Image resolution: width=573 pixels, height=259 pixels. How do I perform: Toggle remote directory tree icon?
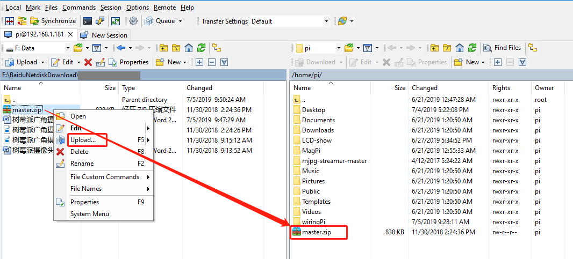533,48
